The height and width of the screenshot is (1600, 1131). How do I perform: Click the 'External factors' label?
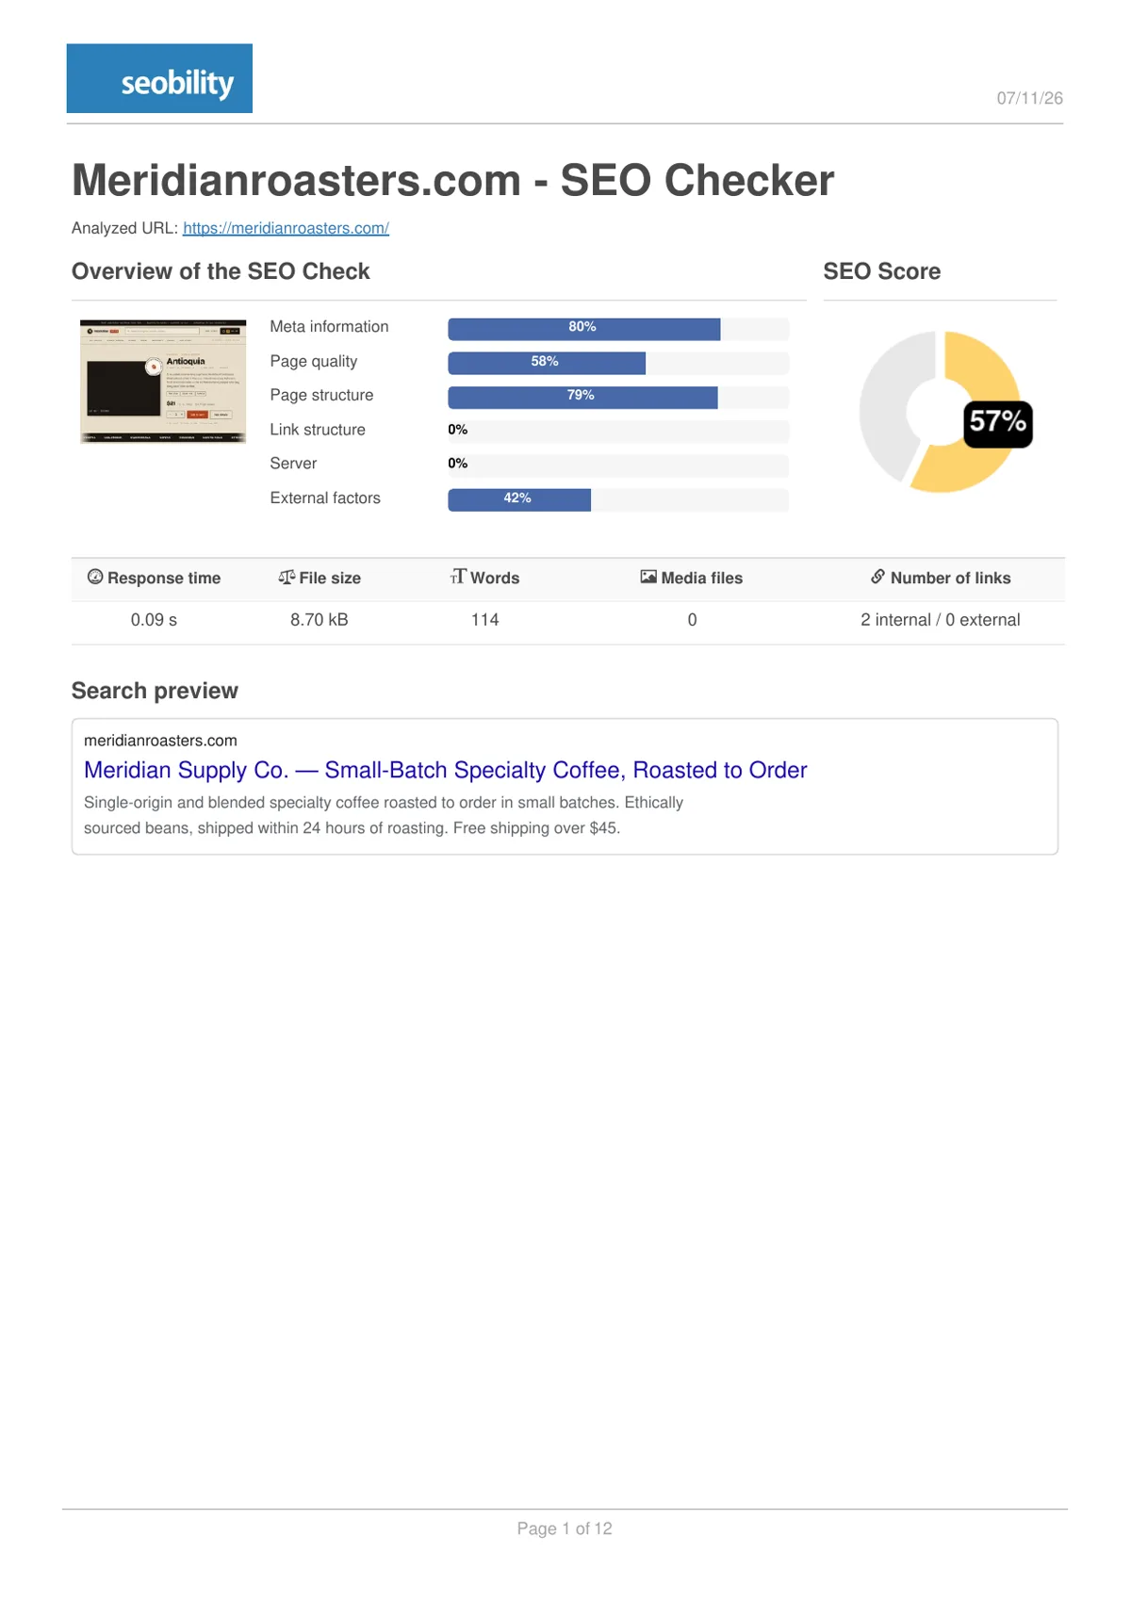pyautogui.click(x=325, y=498)
